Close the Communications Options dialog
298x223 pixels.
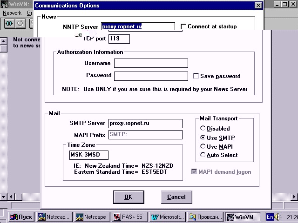(x=258, y=5)
